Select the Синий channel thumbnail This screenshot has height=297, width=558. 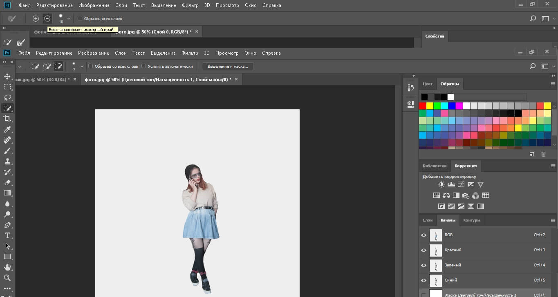pyautogui.click(x=436, y=280)
